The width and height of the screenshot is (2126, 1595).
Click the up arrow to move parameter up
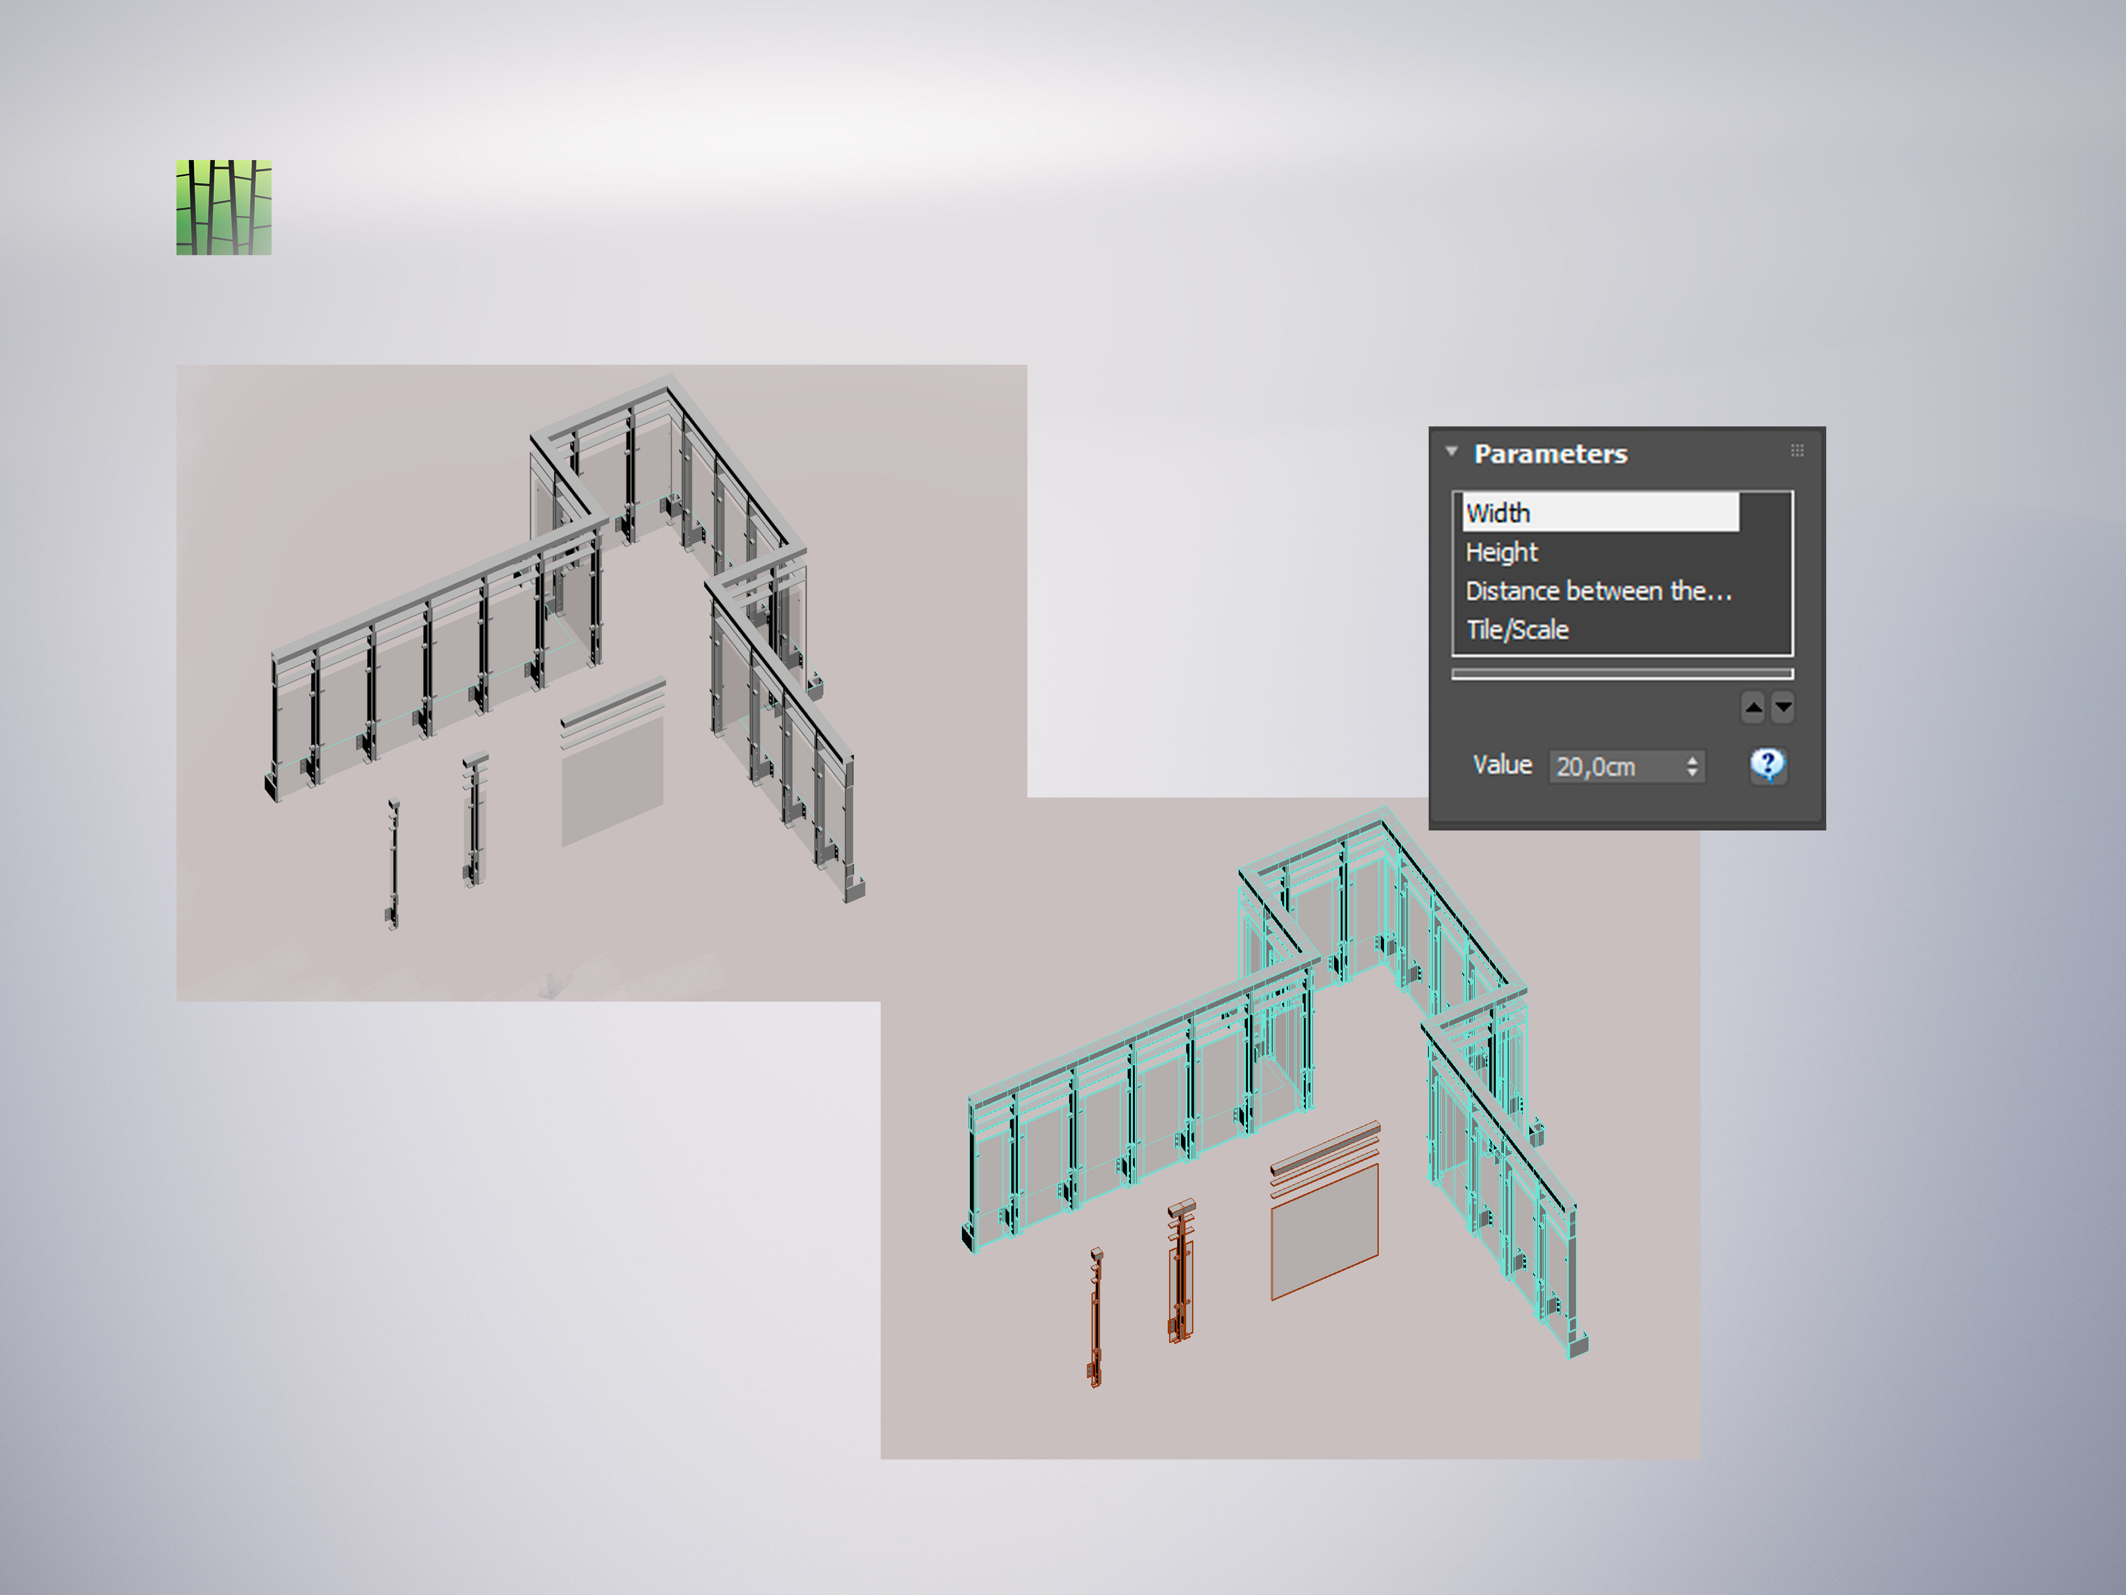tap(1753, 708)
